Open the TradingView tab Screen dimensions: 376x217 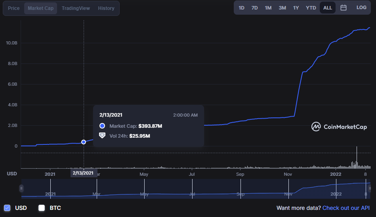[x=76, y=8]
